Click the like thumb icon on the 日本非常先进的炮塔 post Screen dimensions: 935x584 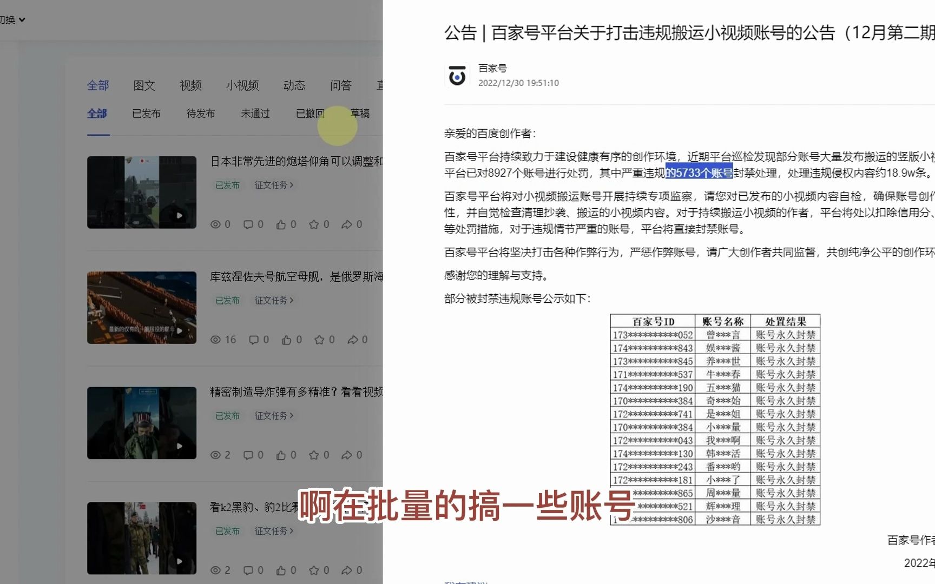(x=281, y=224)
